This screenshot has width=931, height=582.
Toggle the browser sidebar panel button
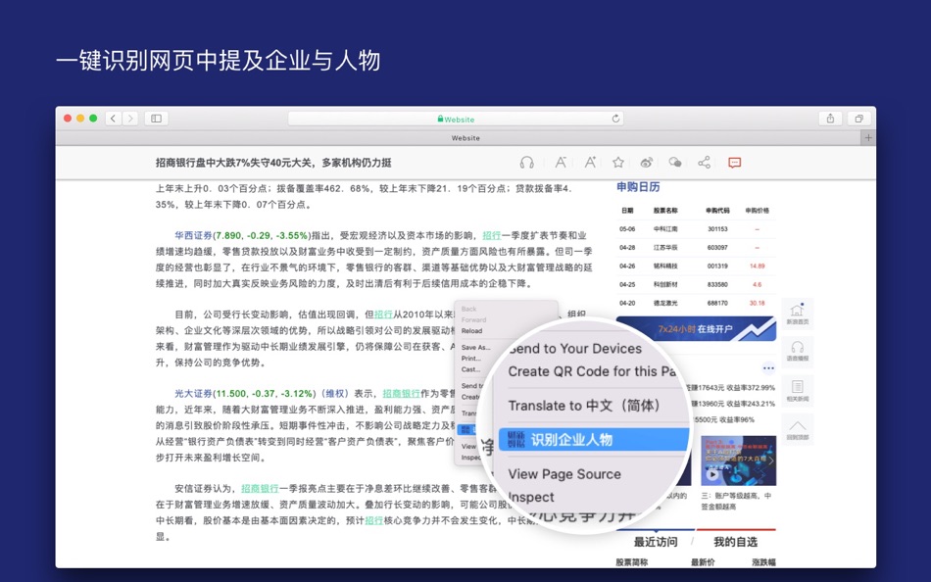156,119
